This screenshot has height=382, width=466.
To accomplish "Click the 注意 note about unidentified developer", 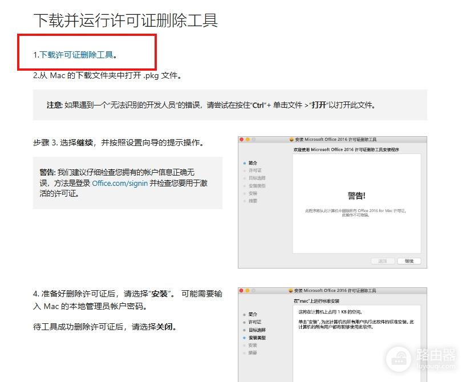I will (x=210, y=105).
